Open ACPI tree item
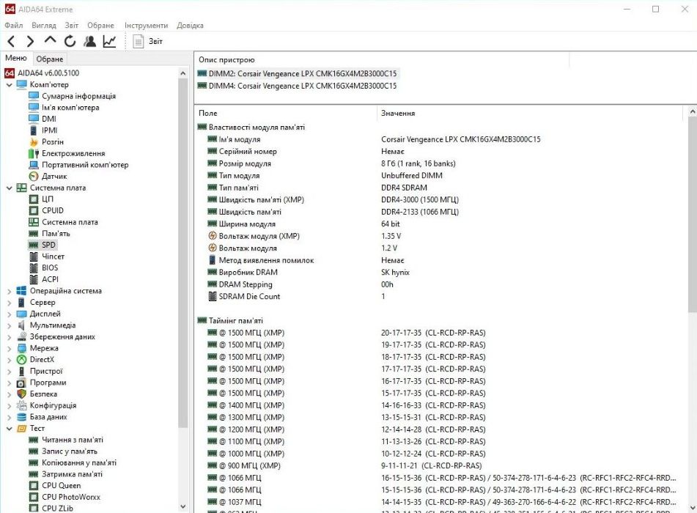697x513 pixels. [50, 279]
